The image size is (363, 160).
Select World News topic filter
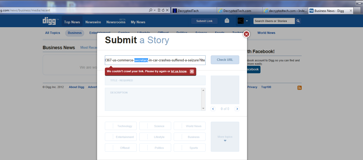(266, 33)
